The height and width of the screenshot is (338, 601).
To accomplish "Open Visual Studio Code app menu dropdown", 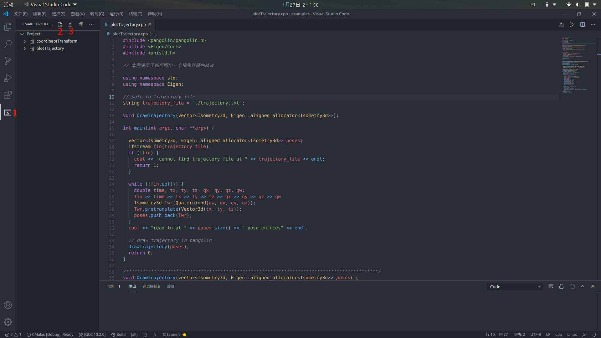I will pyautogui.click(x=50, y=4).
